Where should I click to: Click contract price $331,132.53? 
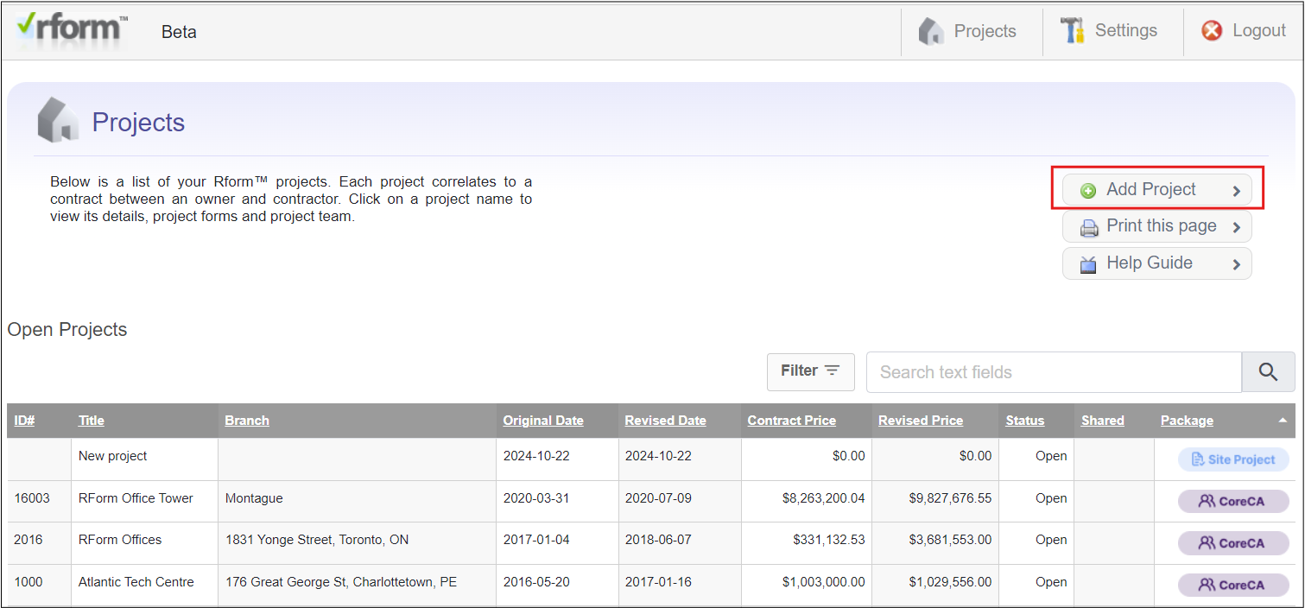(x=829, y=540)
